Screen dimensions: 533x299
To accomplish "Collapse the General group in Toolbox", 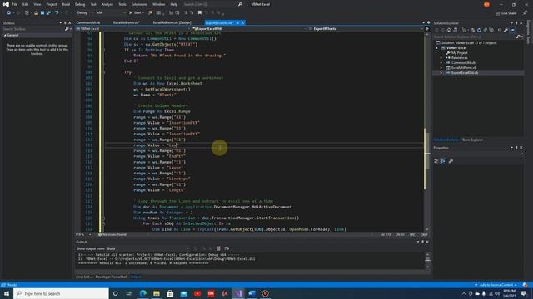I will [5, 35].
